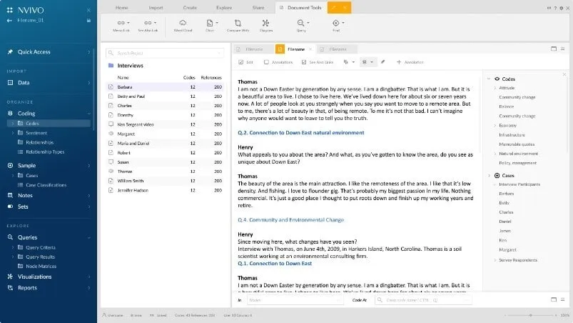Open the help question mark
This screenshot has height=323, width=573.
[x=555, y=8]
